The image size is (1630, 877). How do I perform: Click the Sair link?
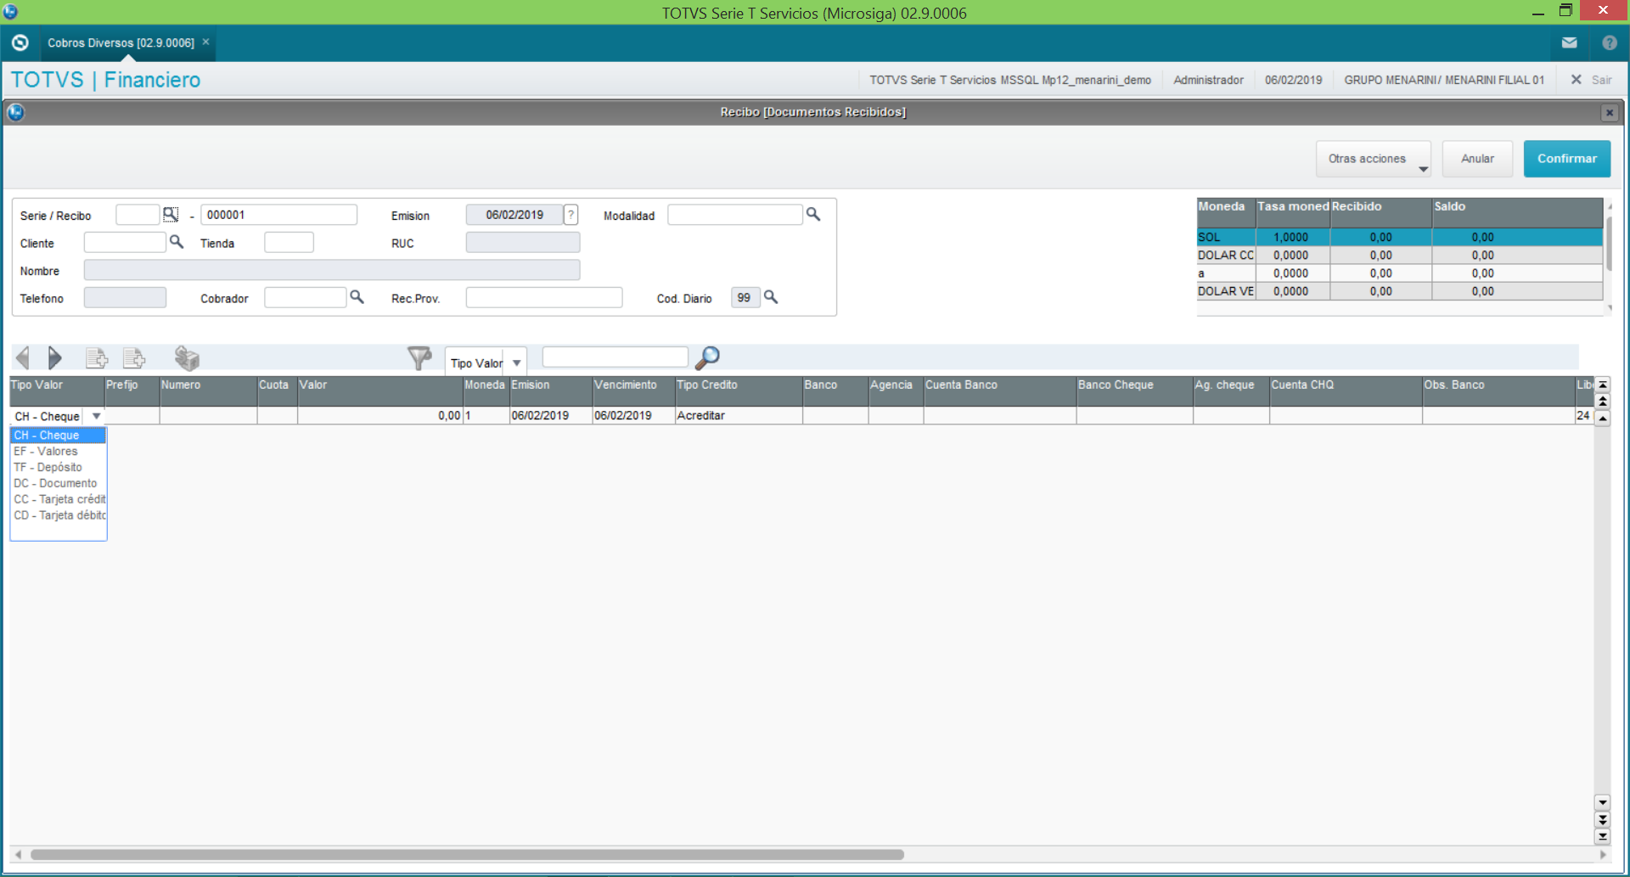click(x=1601, y=80)
